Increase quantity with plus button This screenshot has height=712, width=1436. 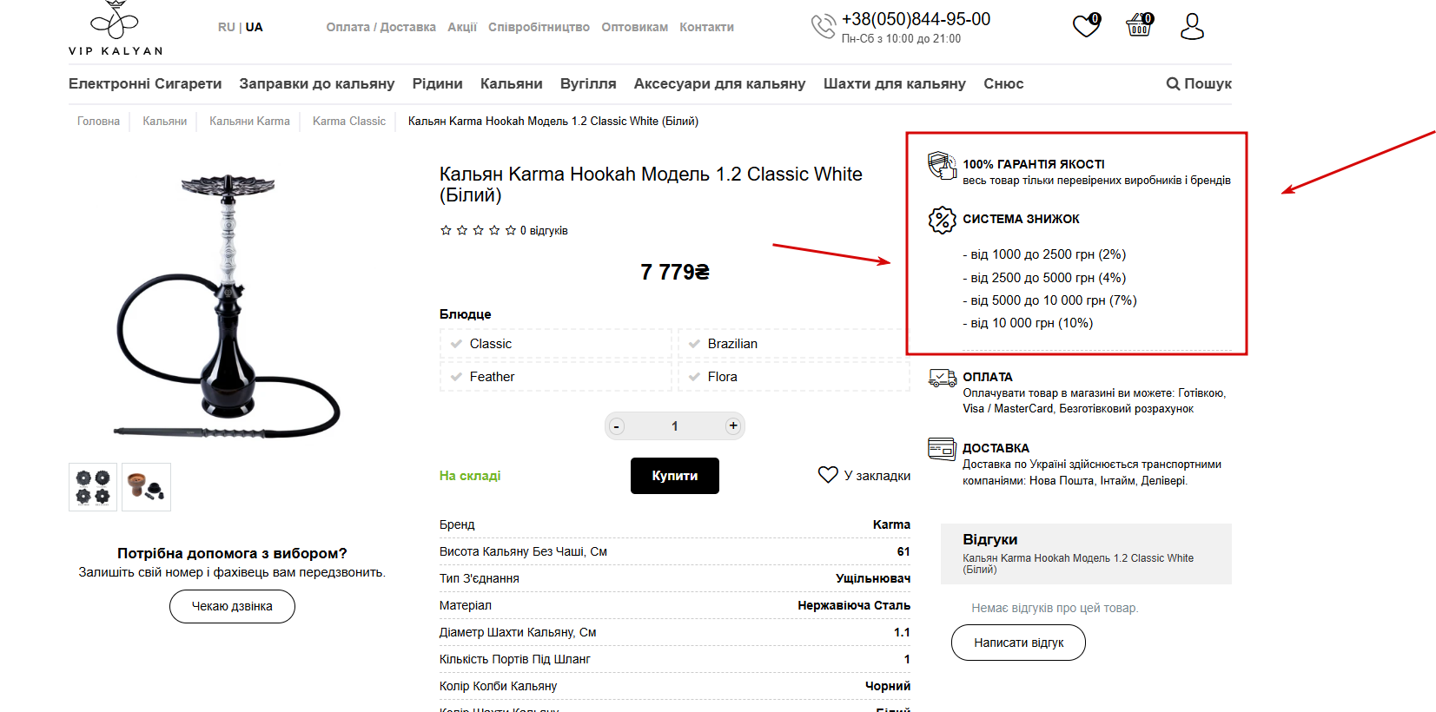pos(733,425)
